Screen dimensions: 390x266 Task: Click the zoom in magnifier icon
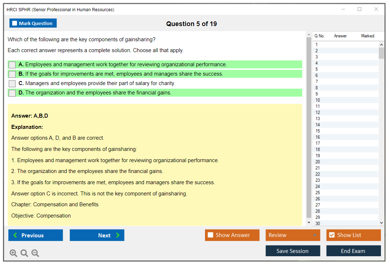tap(13, 253)
